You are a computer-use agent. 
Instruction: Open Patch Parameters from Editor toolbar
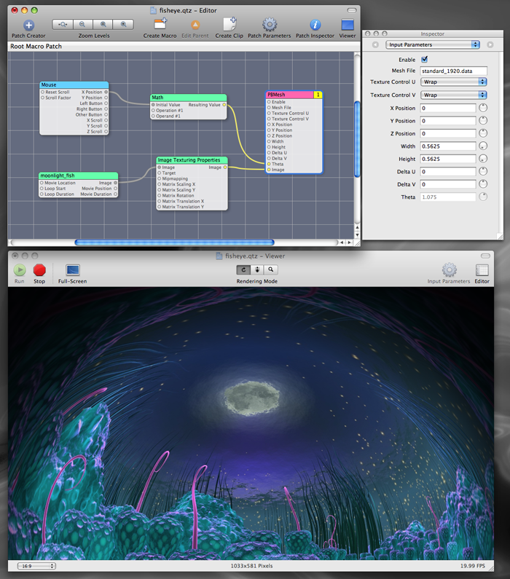tap(269, 25)
